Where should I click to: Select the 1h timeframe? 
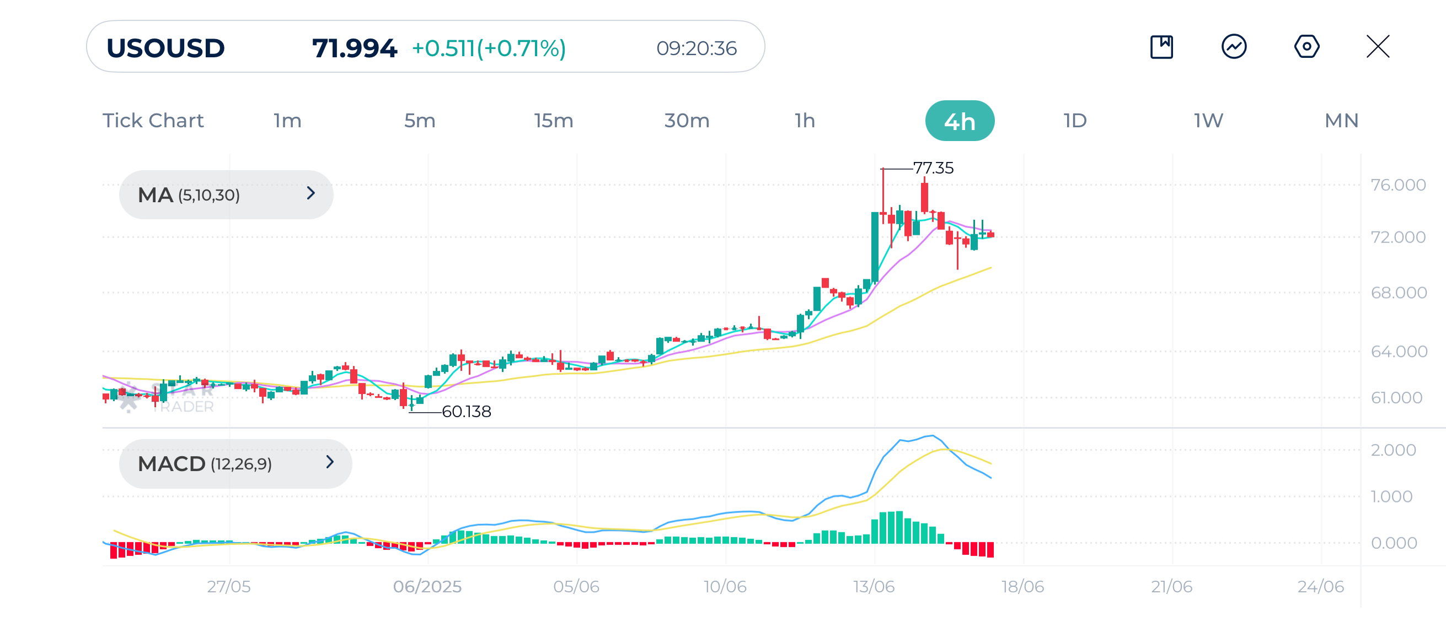coord(805,121)
